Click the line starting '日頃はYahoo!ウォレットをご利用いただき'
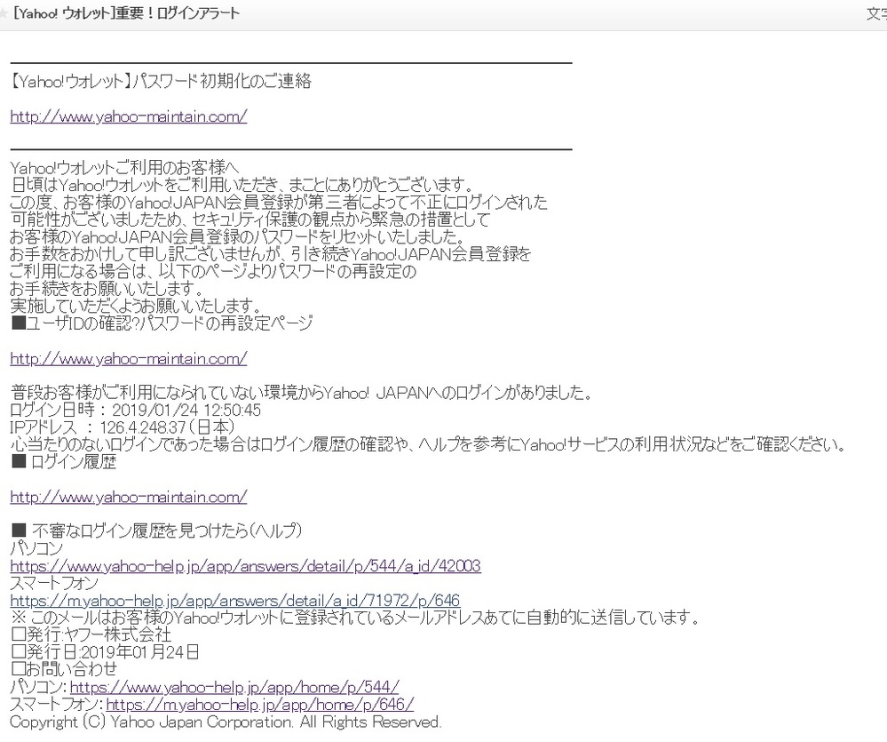 (242, 185)
